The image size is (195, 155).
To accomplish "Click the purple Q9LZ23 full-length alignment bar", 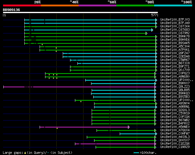I will (79, 87).
